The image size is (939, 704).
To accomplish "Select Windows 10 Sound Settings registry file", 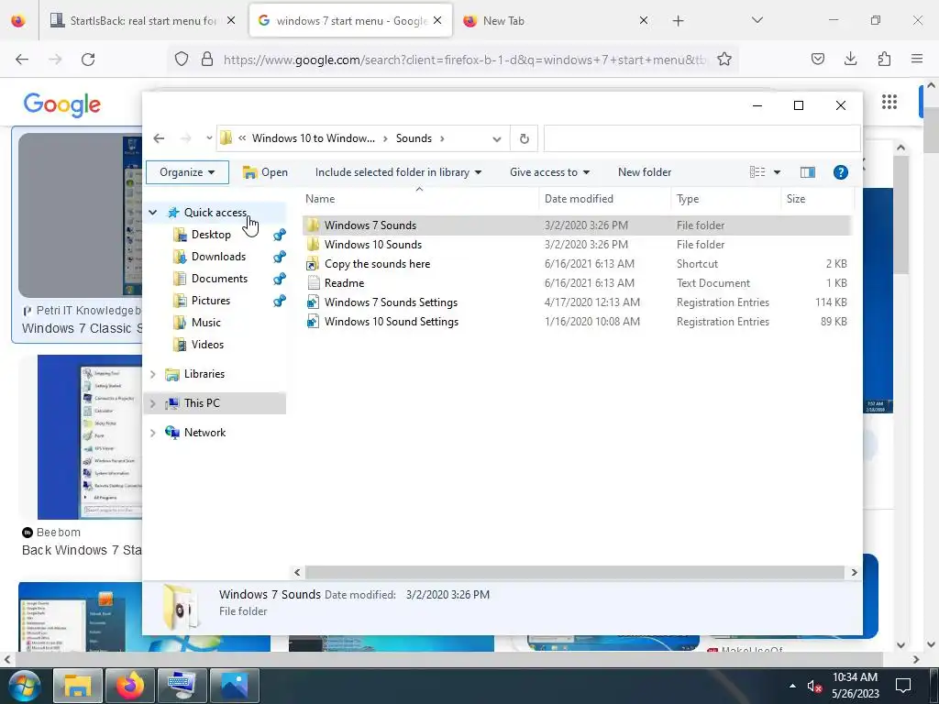I will pos(576,322).
